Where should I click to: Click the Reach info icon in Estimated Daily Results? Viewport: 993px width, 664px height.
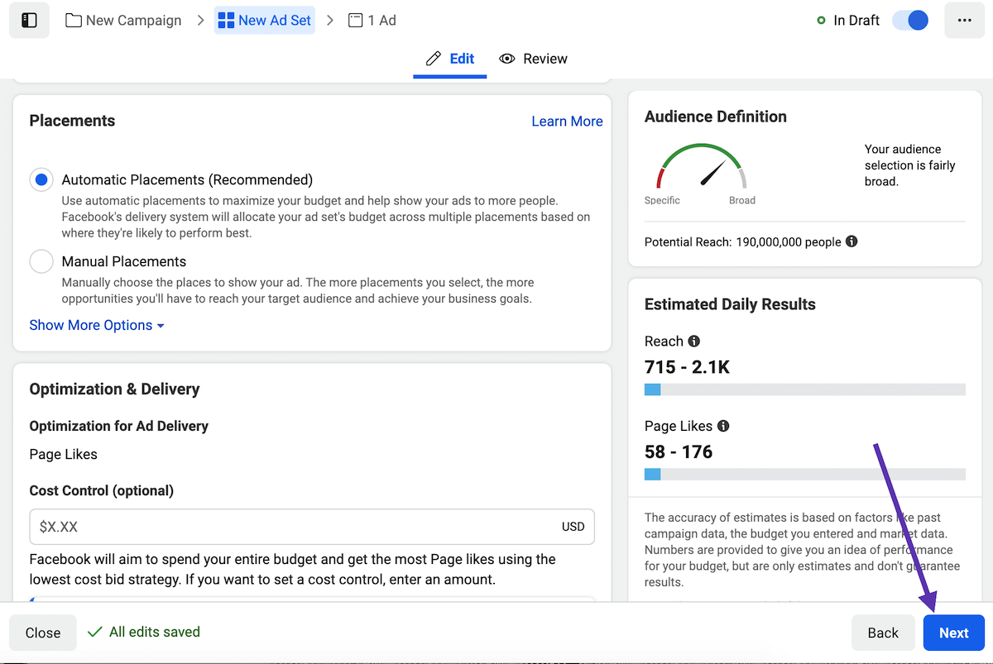(x=693, y=341)
